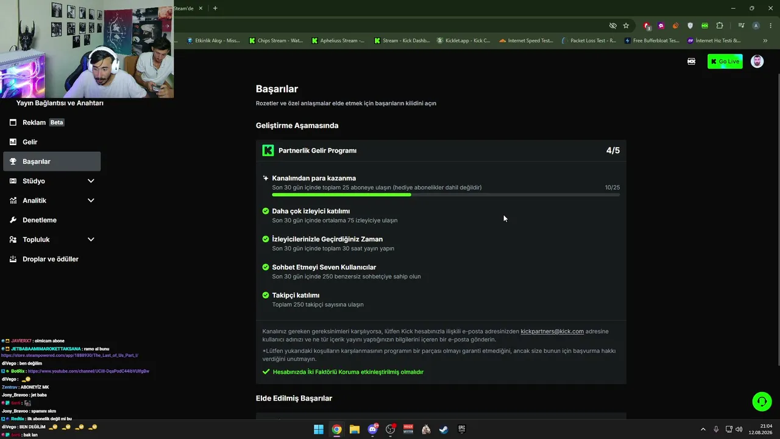
Task: Click the green controller extension icon
Action: tap(705, 26)
